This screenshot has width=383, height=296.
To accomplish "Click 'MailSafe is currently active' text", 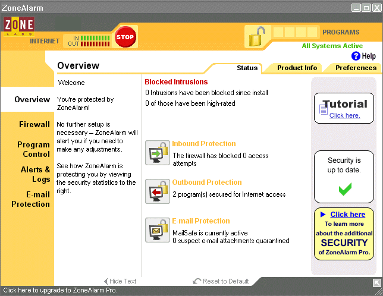I will 210,233.
